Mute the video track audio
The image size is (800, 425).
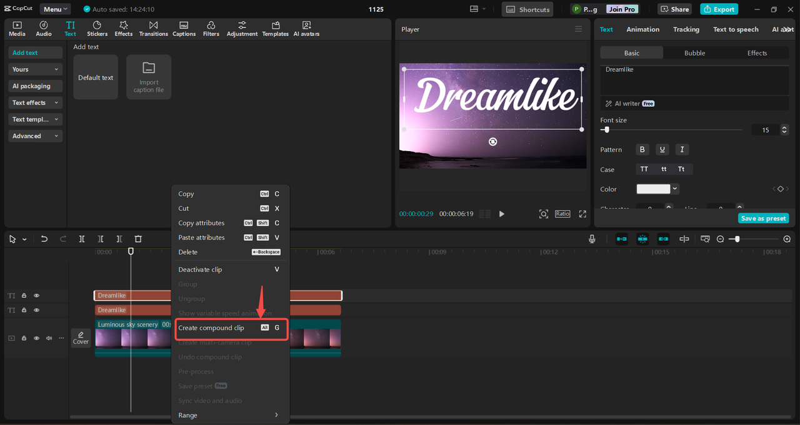[49, 338]
